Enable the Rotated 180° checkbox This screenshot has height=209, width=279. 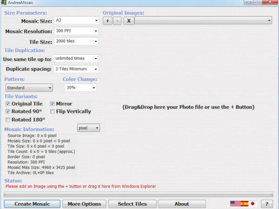[x=8, y=119]
